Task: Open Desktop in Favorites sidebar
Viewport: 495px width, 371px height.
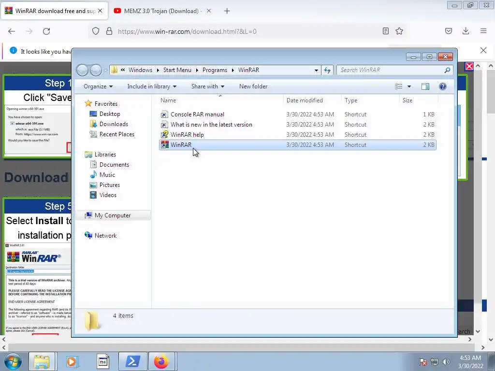Action: (110, 114)
